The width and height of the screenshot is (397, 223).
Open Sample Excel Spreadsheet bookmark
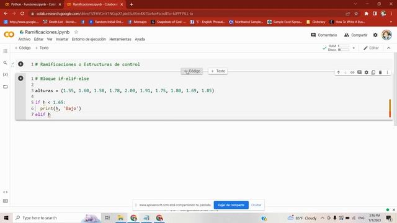coord(285,22)
